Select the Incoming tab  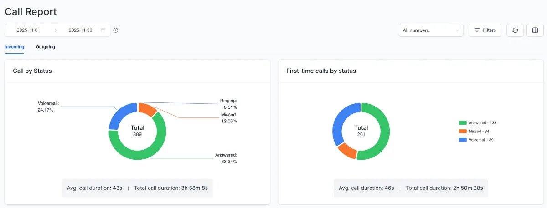tap(14, 47)
